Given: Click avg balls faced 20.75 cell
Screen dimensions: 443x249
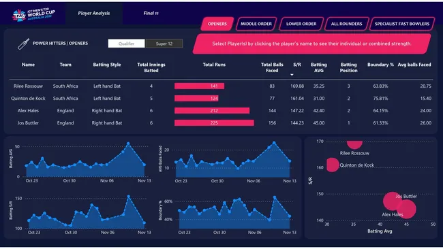Looking at the screenshot, I should click(x=425, y=86).
